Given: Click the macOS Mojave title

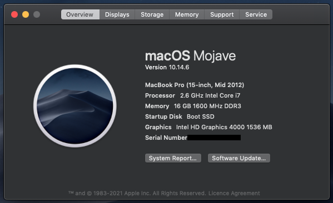Looking at the screenshot, I should click(x=190, y=55).
